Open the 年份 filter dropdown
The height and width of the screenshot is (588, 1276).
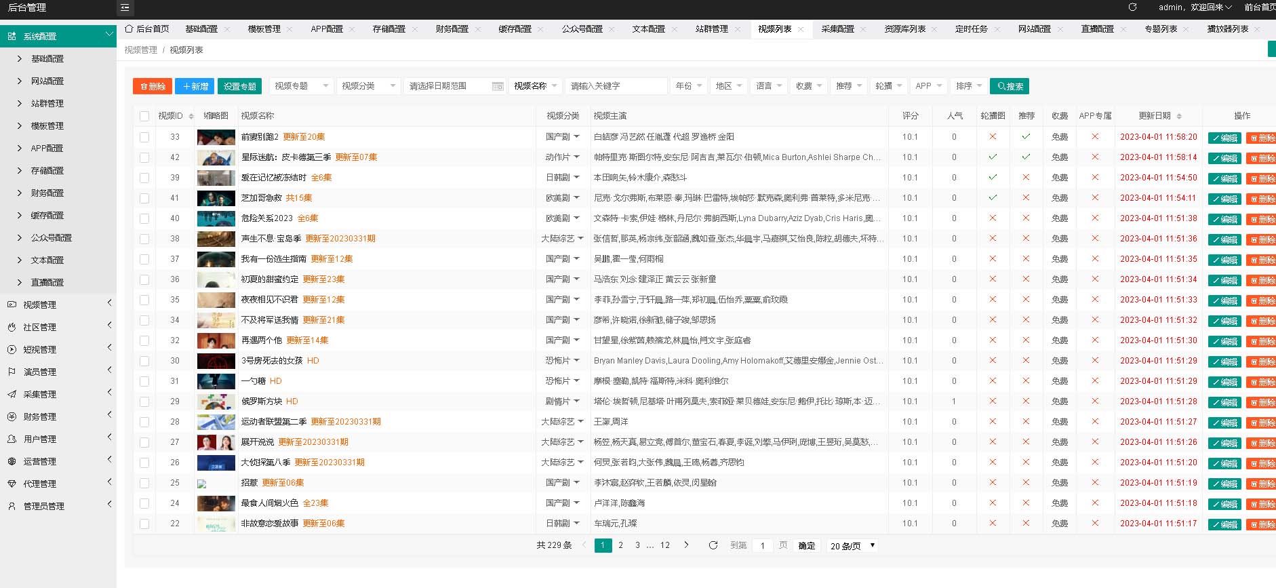pos(688,86)
